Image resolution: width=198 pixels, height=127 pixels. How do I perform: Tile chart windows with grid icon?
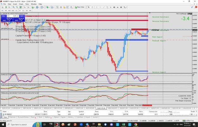pos(21,7)
